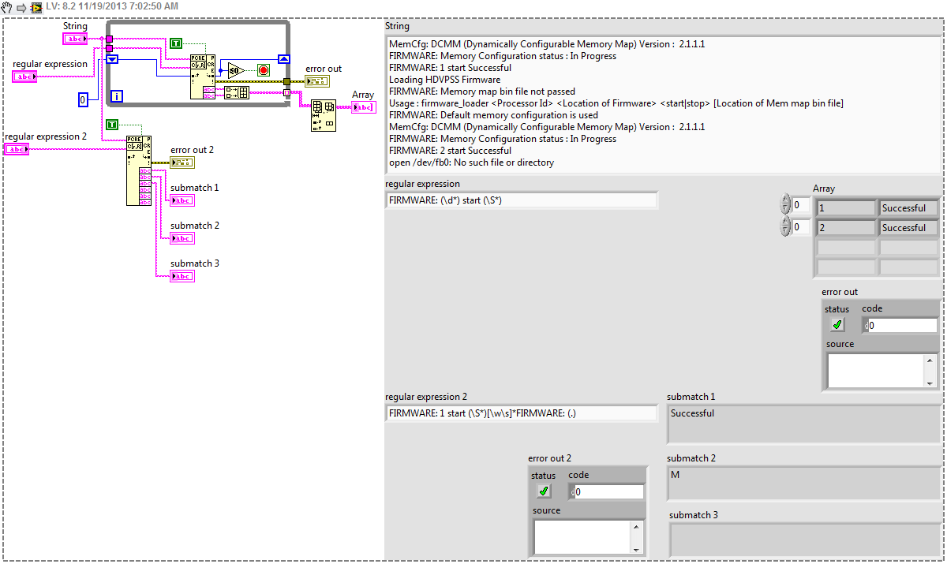Select the Array indicator terminal
The width and height of the screenshot is (947, 564).
[x=364, y=107]
